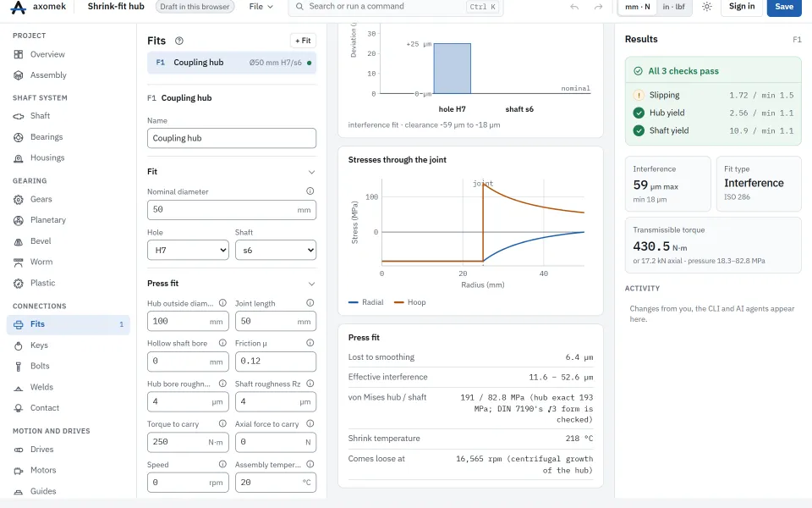Show info for Speed field
This screenshot has height=508, width=812.
222,465
